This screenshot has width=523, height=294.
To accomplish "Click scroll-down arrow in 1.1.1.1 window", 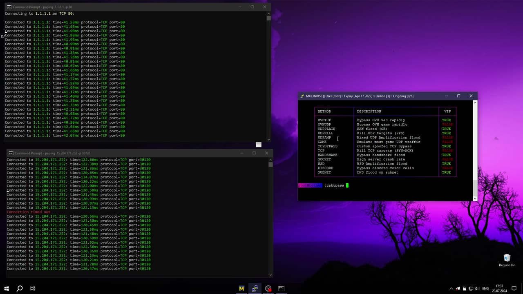I will 268,139.
